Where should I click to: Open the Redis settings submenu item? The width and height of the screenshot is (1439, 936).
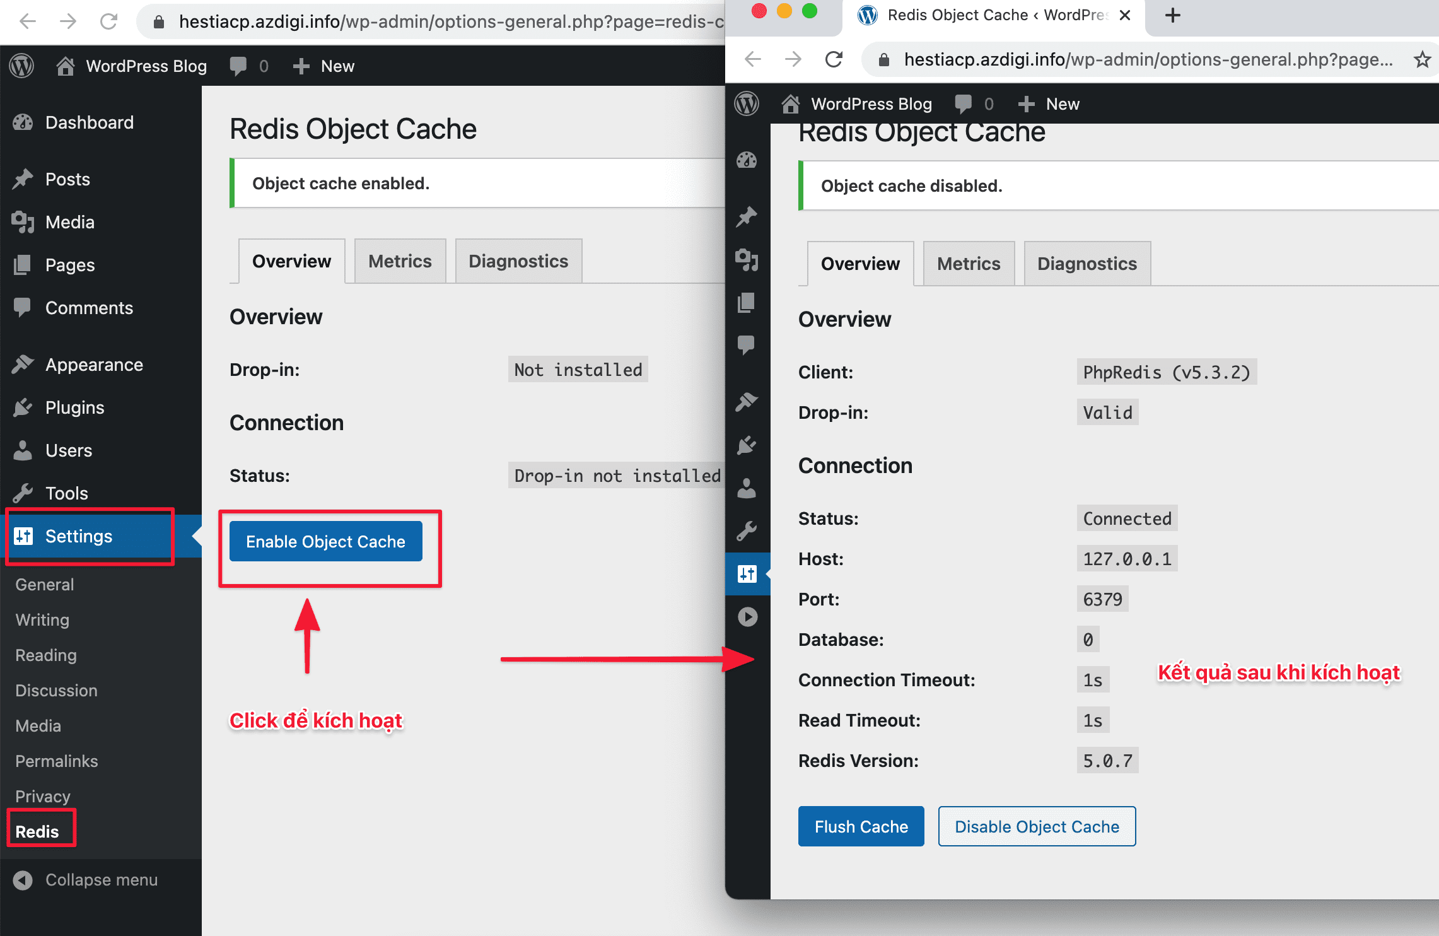(x=37, y=831)
